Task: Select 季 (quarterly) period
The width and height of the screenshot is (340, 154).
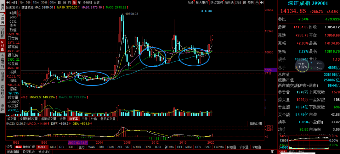Action: pyautogui.click(x=74, y=3)
